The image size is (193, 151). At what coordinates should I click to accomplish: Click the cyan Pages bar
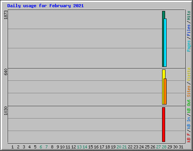point(165,43)
